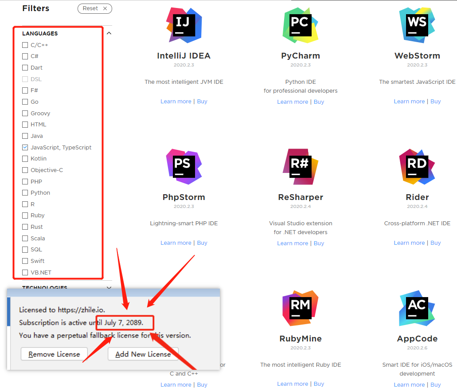The height and width of the screenshot is (388, 457).
Task: Check the Java checkbox
Action: tap(25, 136)
